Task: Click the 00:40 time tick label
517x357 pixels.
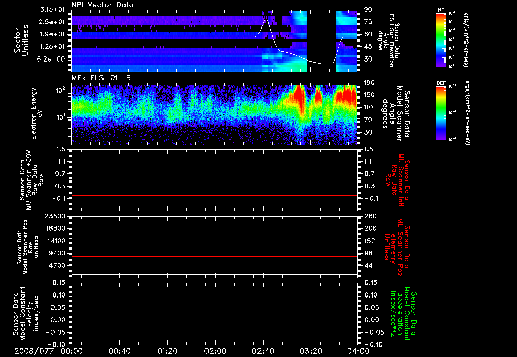Action: pos(119,351)
